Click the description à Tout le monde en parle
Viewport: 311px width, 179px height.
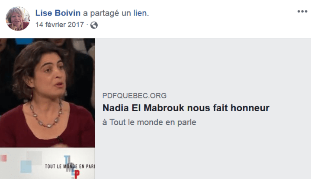pyautogui.click(x=149, y=122)
